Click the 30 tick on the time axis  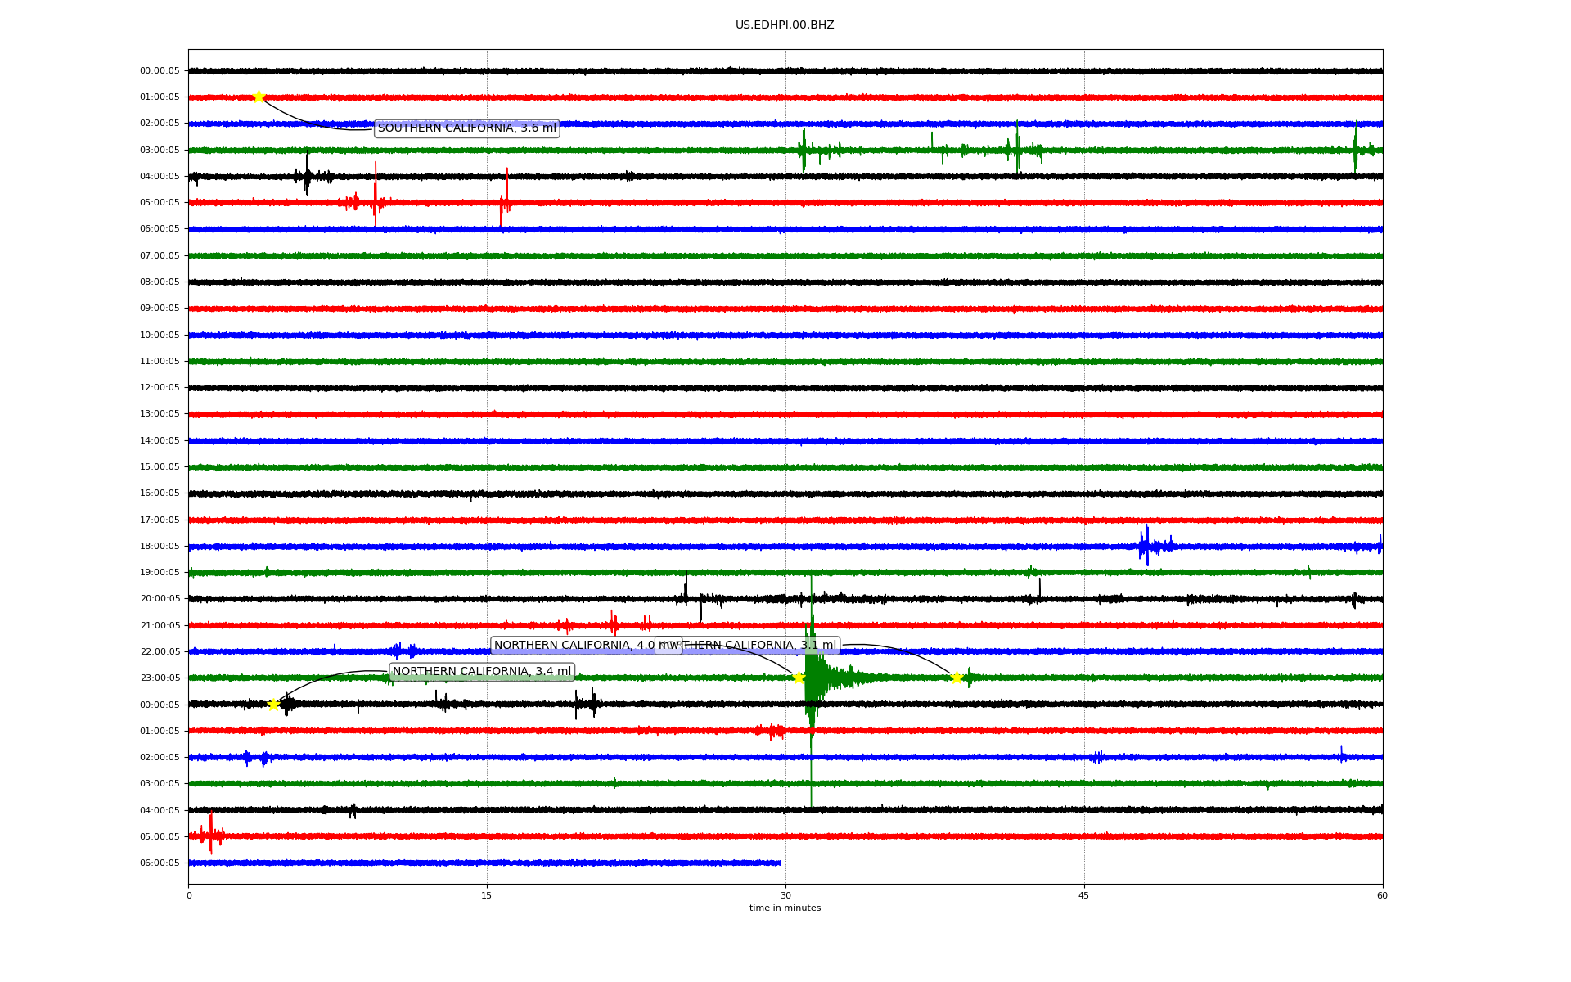[785, 895]
